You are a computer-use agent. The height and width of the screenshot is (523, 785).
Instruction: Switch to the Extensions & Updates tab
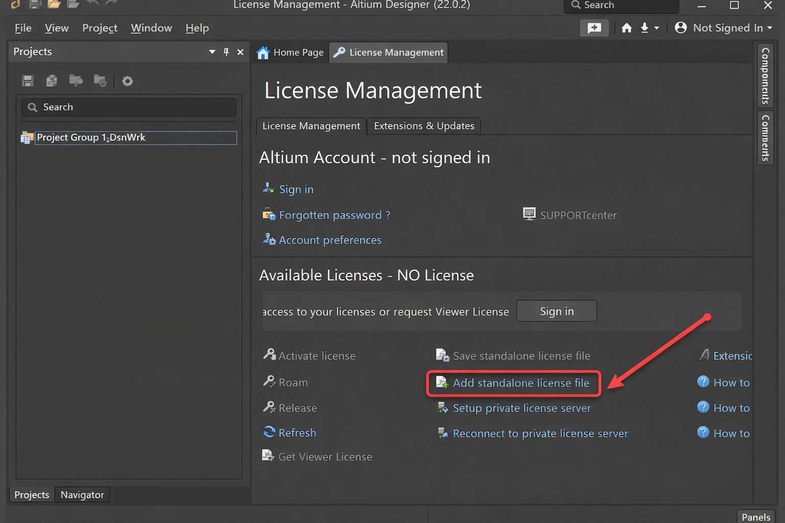(x=424, y=126)
